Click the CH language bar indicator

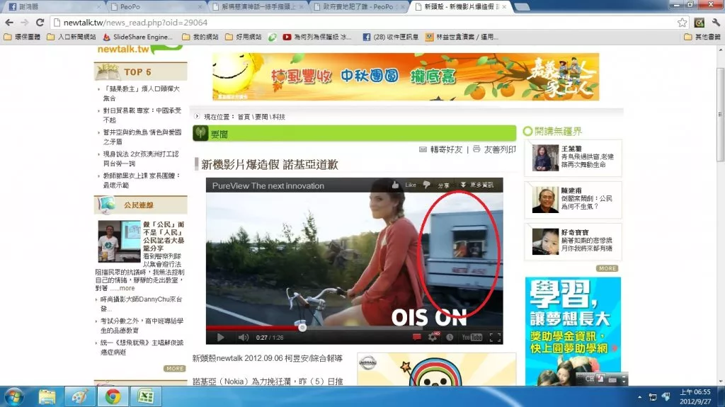point(590,379)
